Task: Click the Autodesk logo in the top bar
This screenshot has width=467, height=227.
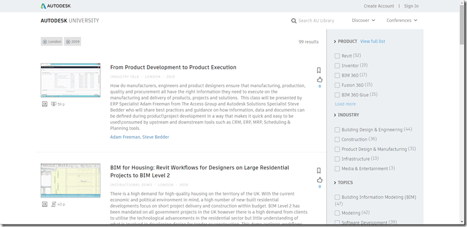Action: pyautogui.click(x=56, y=6)
